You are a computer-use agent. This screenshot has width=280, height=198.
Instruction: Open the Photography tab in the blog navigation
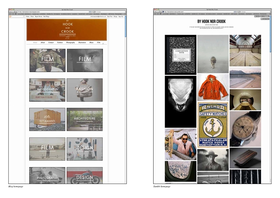[70, 42]
